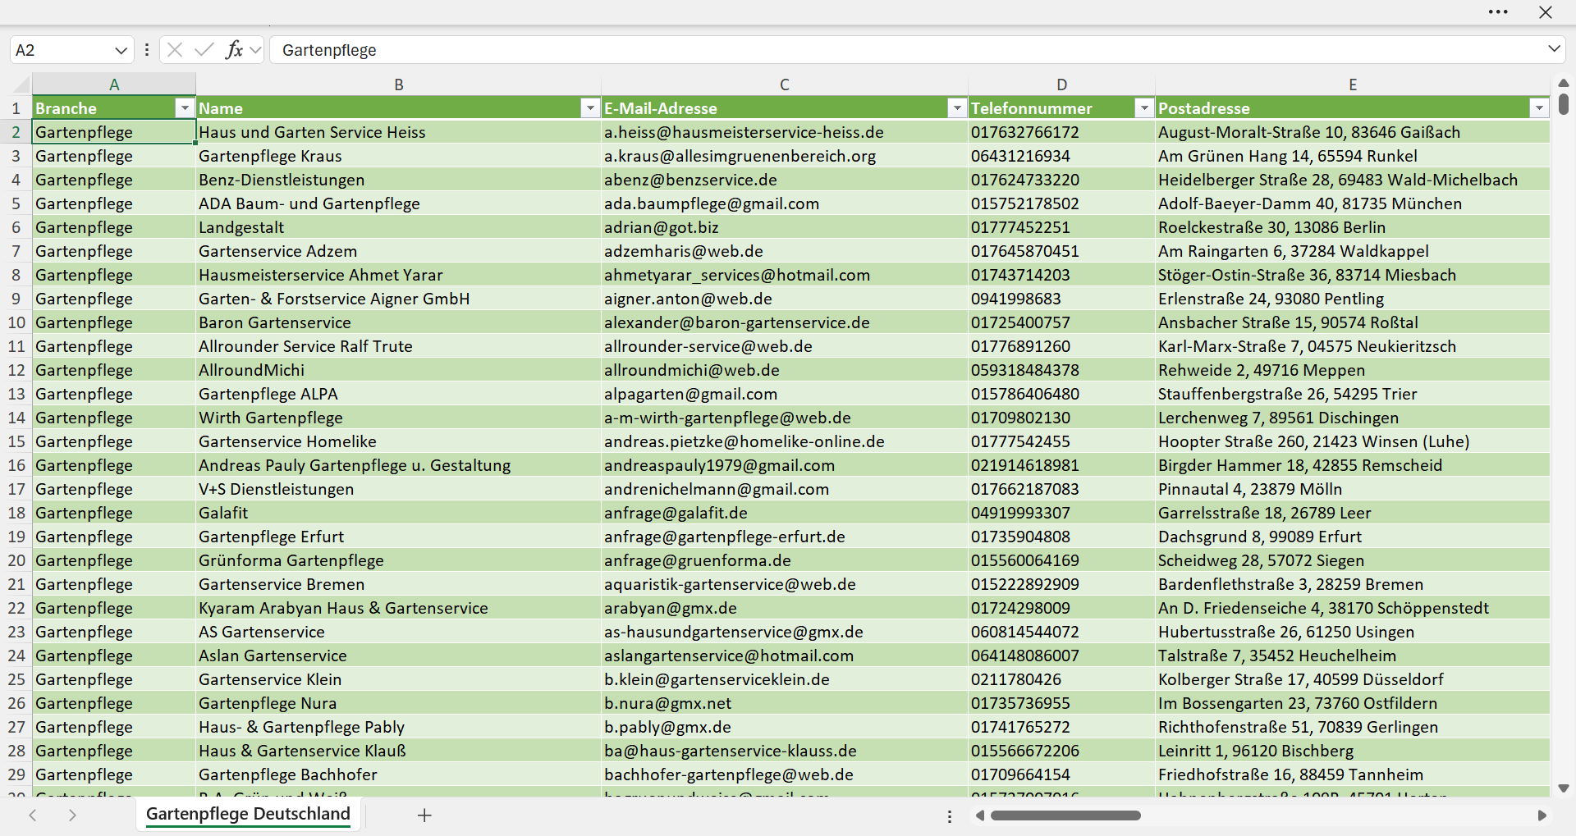Image resolution: width=1576 pixels, height=836 pixels.
Task: Select cell Hausmeisterservice Ahmet Yarar
Action: click(399, 275)
